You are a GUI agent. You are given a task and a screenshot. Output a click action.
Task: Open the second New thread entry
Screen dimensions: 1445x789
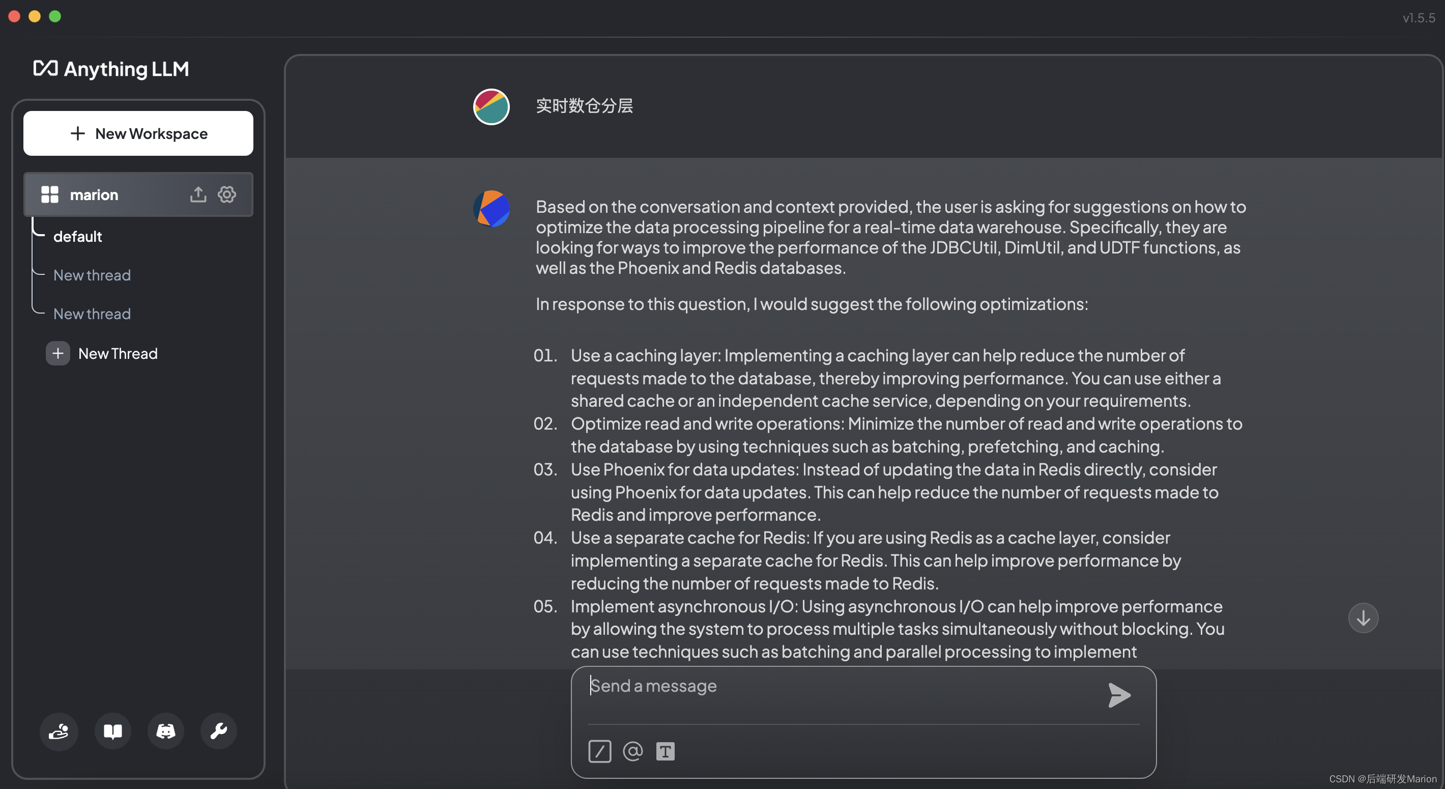[92, 314]
